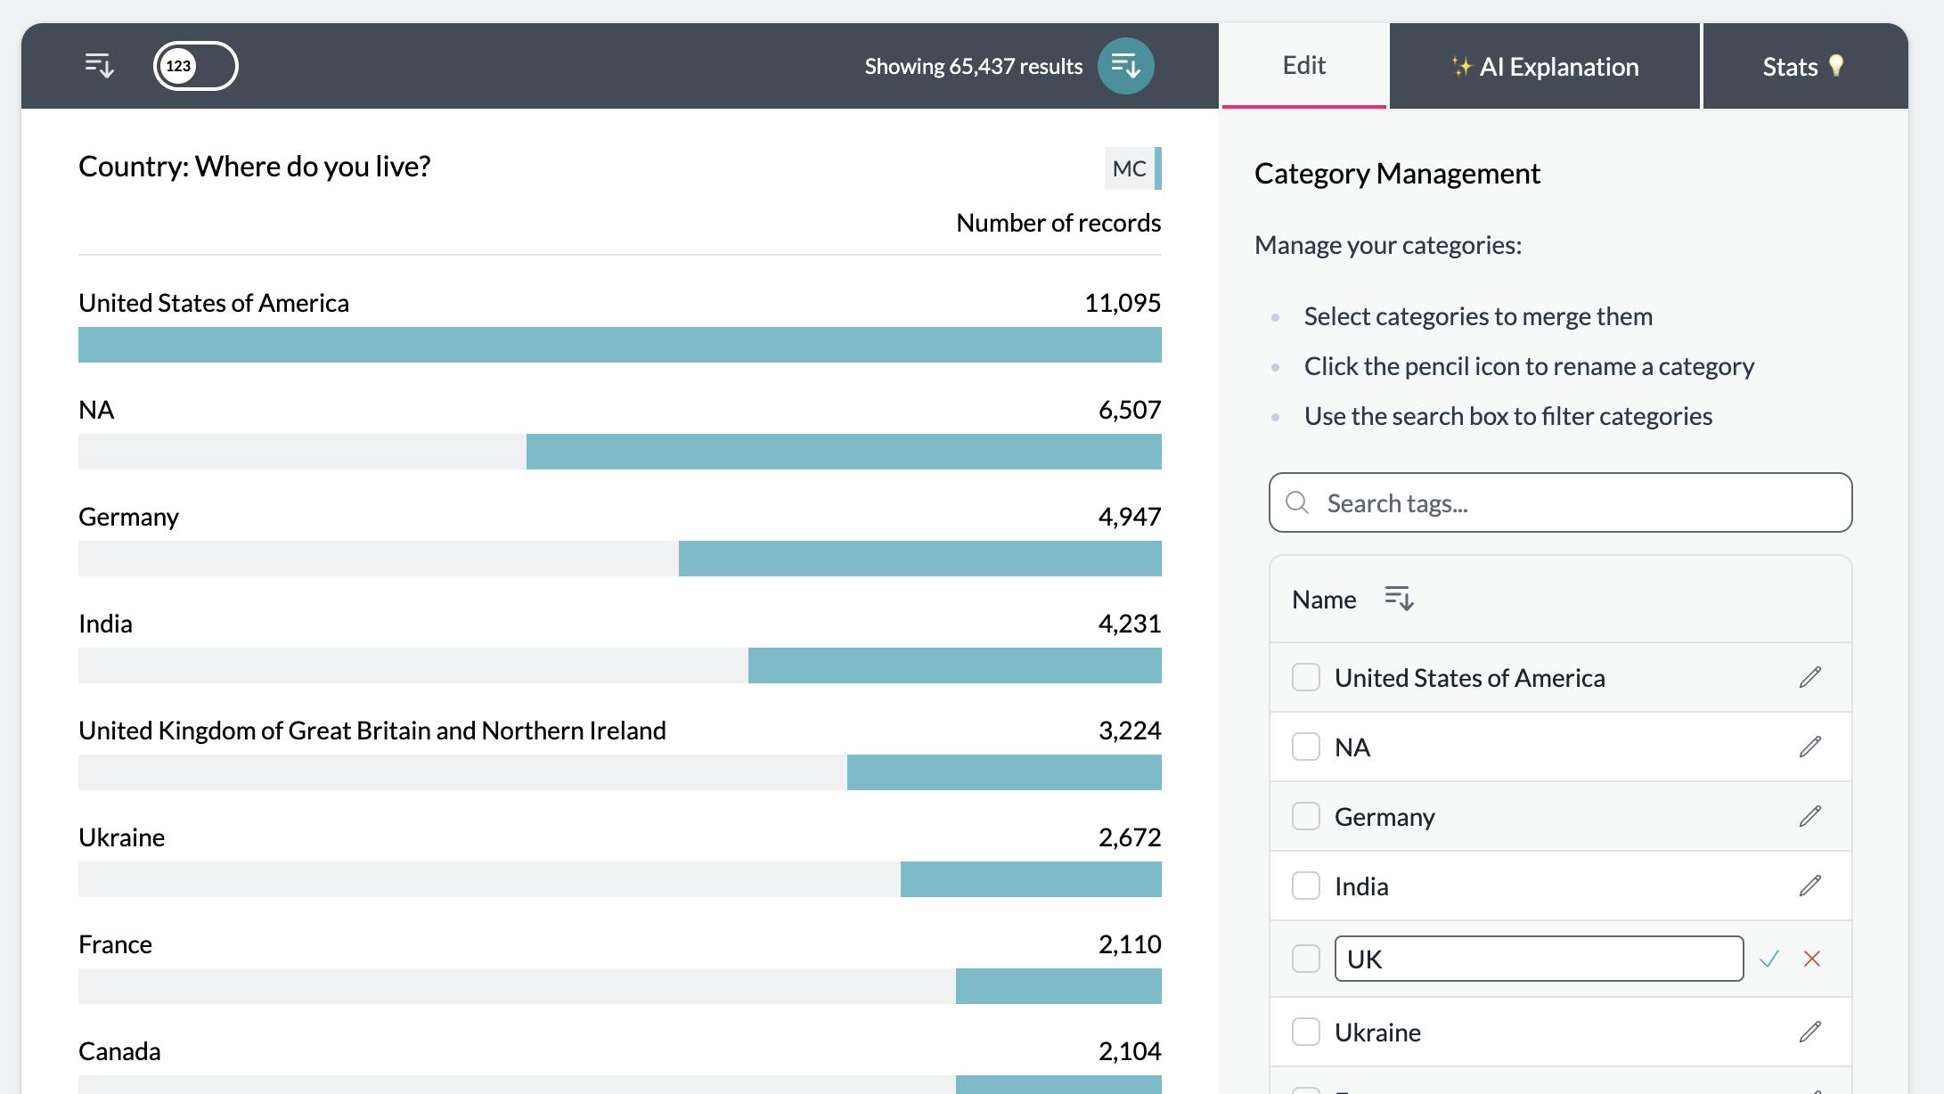This screenshot has width=1944, height=1094.
Task: Switch to the Stats tab
Action: (1803, 67)
